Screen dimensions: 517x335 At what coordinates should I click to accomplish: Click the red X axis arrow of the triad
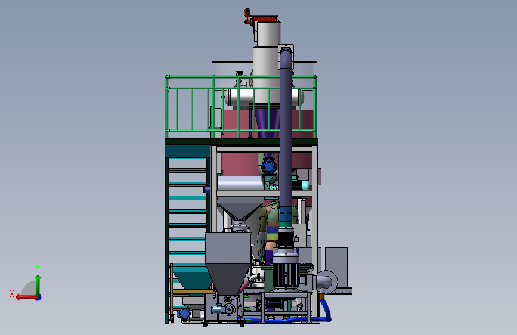click(26, 297)
